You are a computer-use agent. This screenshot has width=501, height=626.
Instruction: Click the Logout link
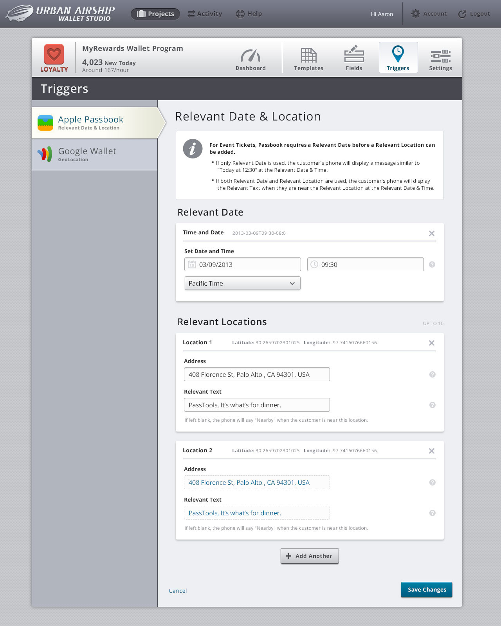point(474,14)
